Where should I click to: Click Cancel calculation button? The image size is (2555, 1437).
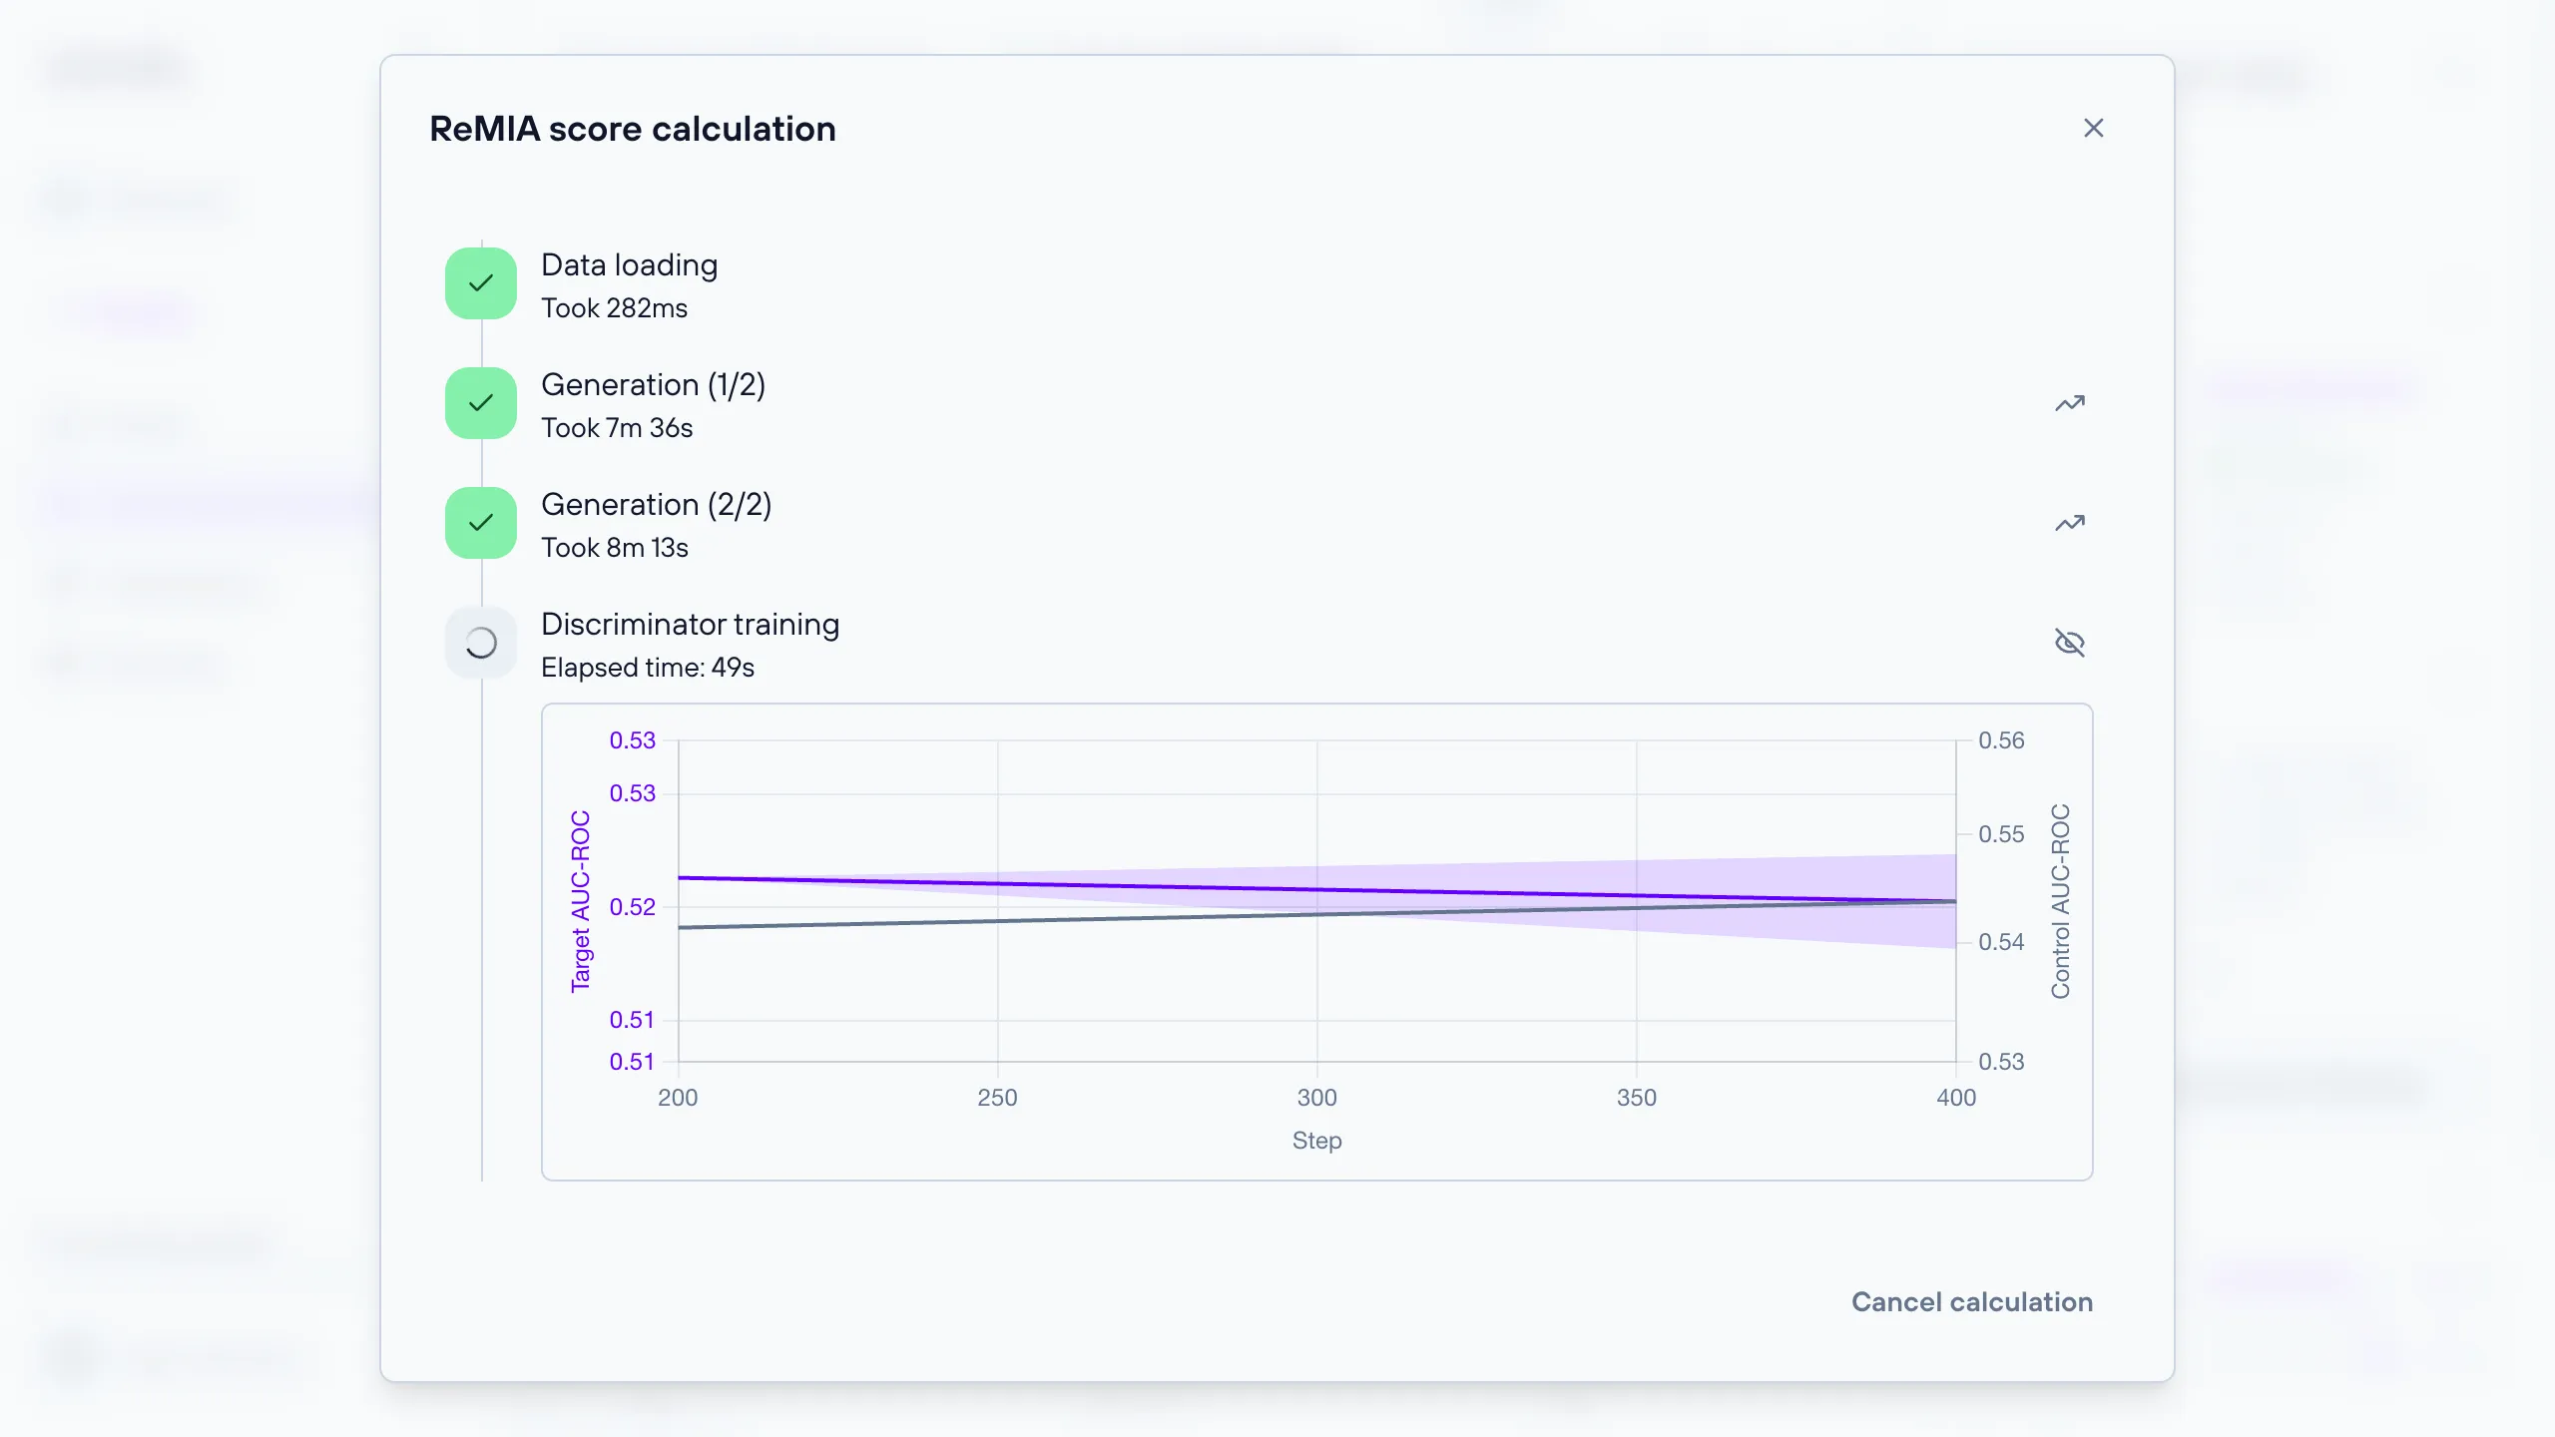click(x=1972, y=1302)
